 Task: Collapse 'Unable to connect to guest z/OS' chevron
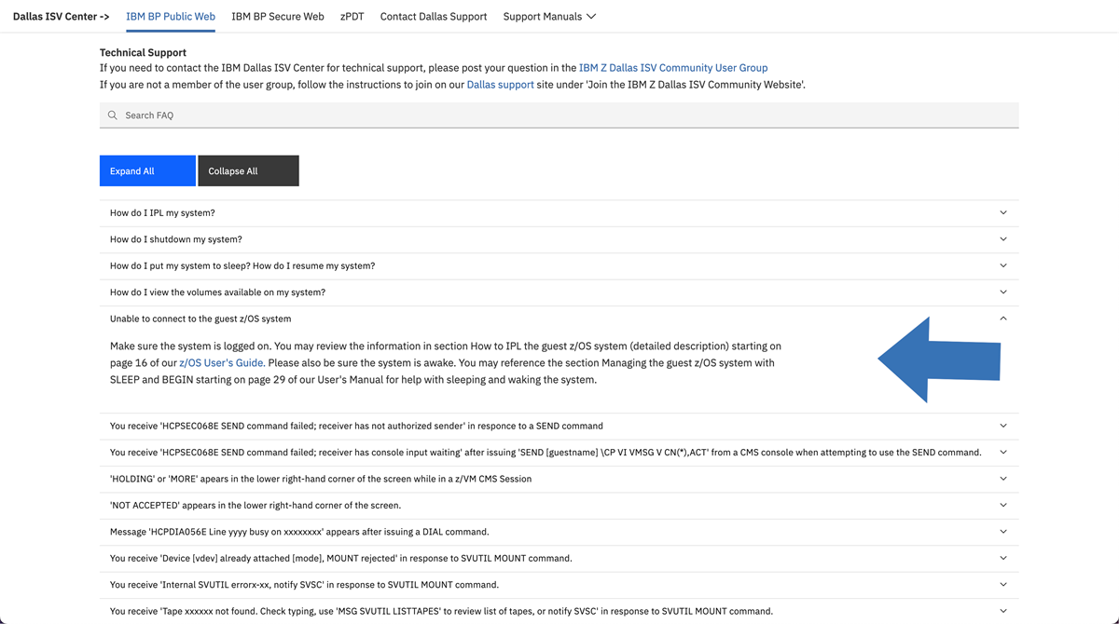click(1003, 319)
